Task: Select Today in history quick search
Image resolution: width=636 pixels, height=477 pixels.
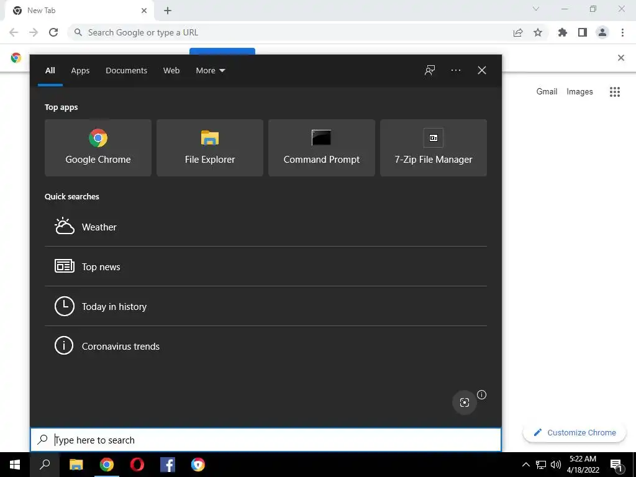Action: click(266, 306)
